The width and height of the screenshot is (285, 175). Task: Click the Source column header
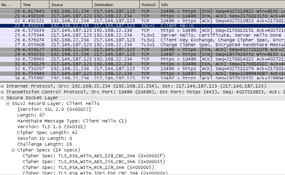(x=70, y=5)
